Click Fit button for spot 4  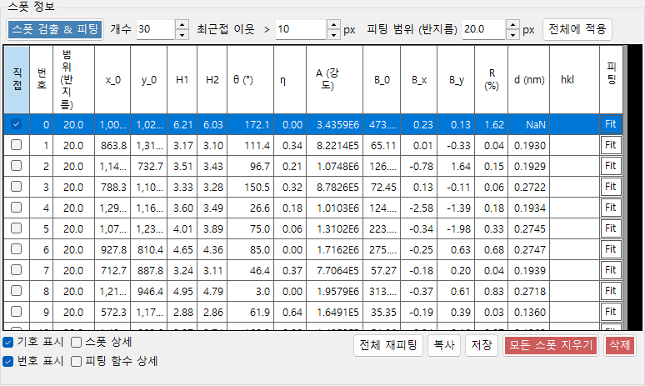click(611, 208)
